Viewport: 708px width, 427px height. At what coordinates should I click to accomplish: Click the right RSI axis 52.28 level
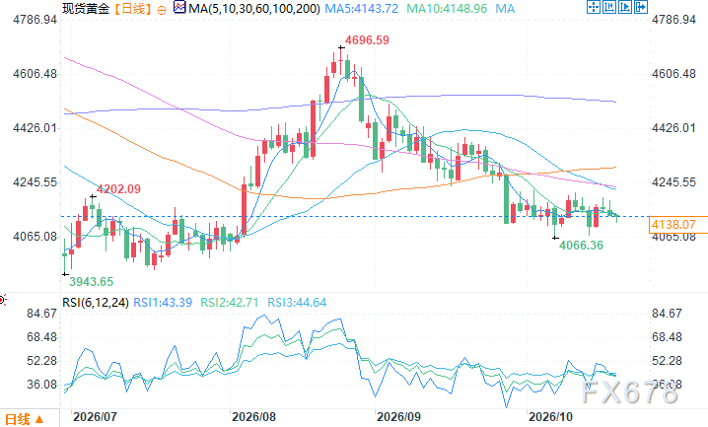667,361
